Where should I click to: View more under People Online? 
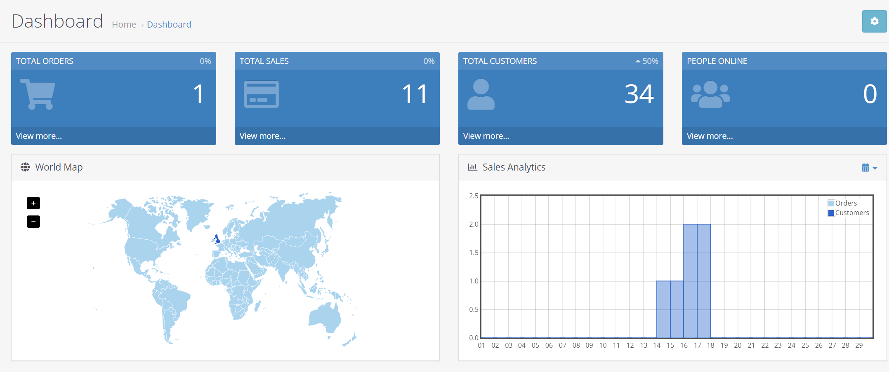710,136
